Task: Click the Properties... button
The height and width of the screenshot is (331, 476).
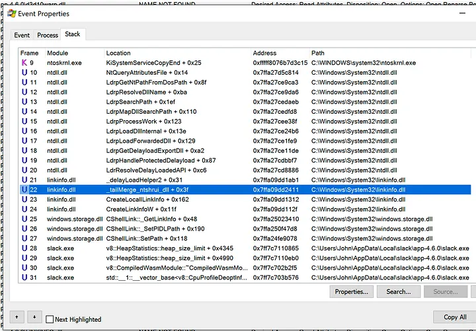Action: click(x=352, y=291)
